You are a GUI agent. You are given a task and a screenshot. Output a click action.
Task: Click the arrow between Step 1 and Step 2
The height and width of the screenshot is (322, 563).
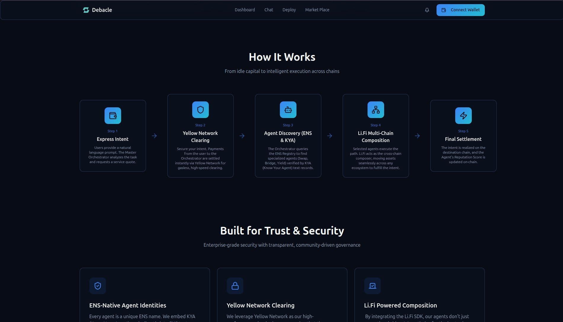click(x=154, y=136)
